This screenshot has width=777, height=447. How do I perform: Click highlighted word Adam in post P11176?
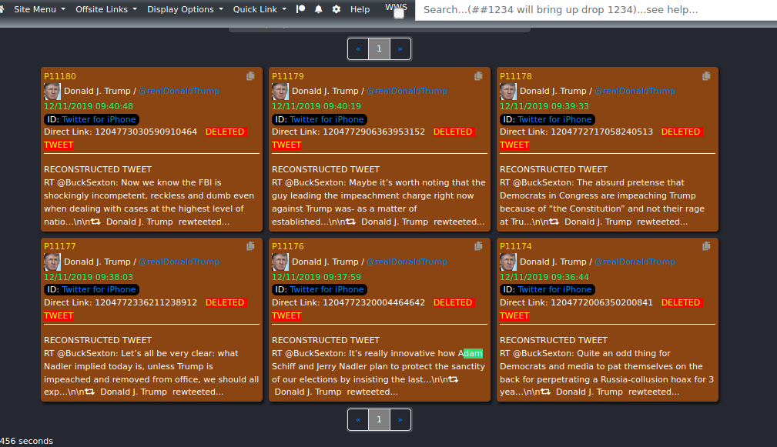(x=471, y=353)
